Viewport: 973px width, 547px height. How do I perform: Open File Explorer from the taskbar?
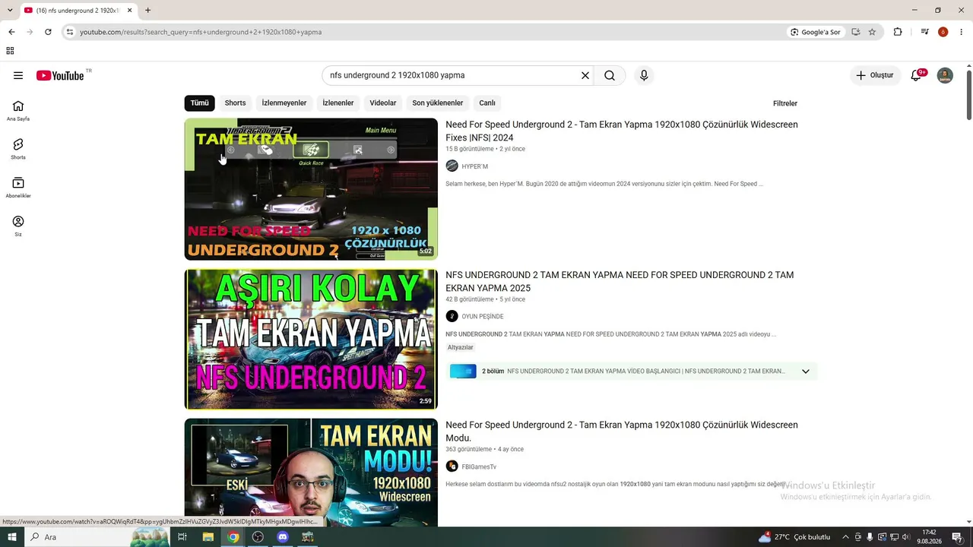pyautogui.click(x=208, y=537)
